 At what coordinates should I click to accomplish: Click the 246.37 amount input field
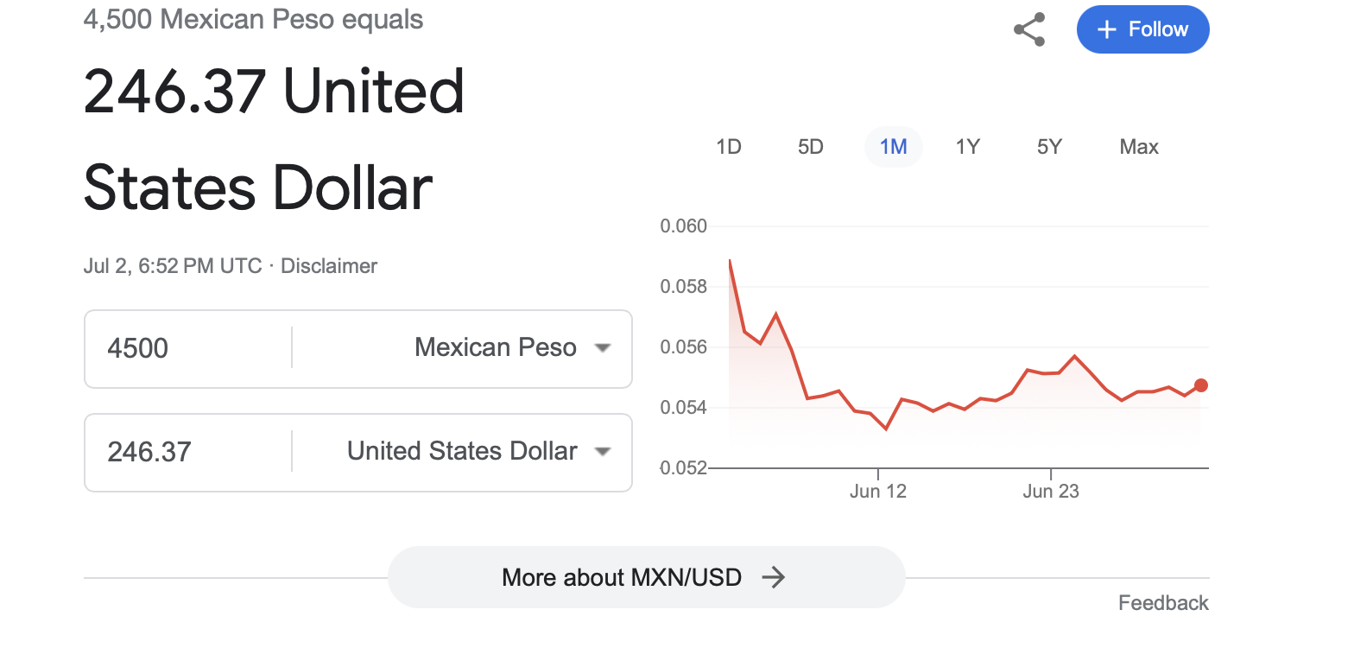190,452
